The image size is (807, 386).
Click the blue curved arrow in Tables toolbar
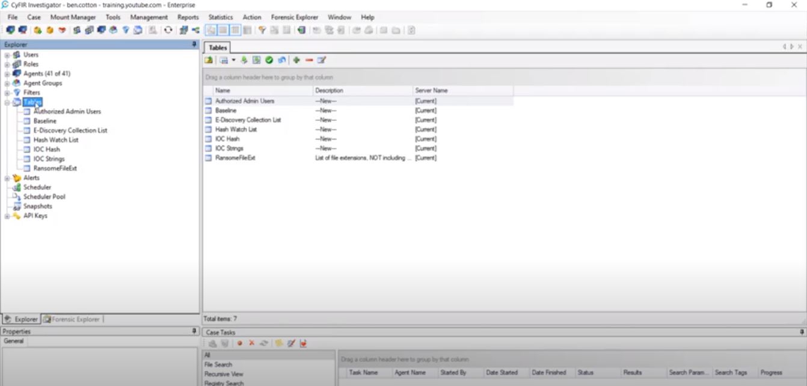point(281,60)
